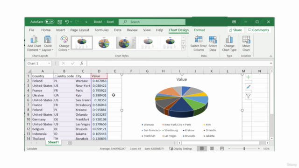Screen dimensions: 299x168
Task: Switch to the Format tab
Action: 199,30
